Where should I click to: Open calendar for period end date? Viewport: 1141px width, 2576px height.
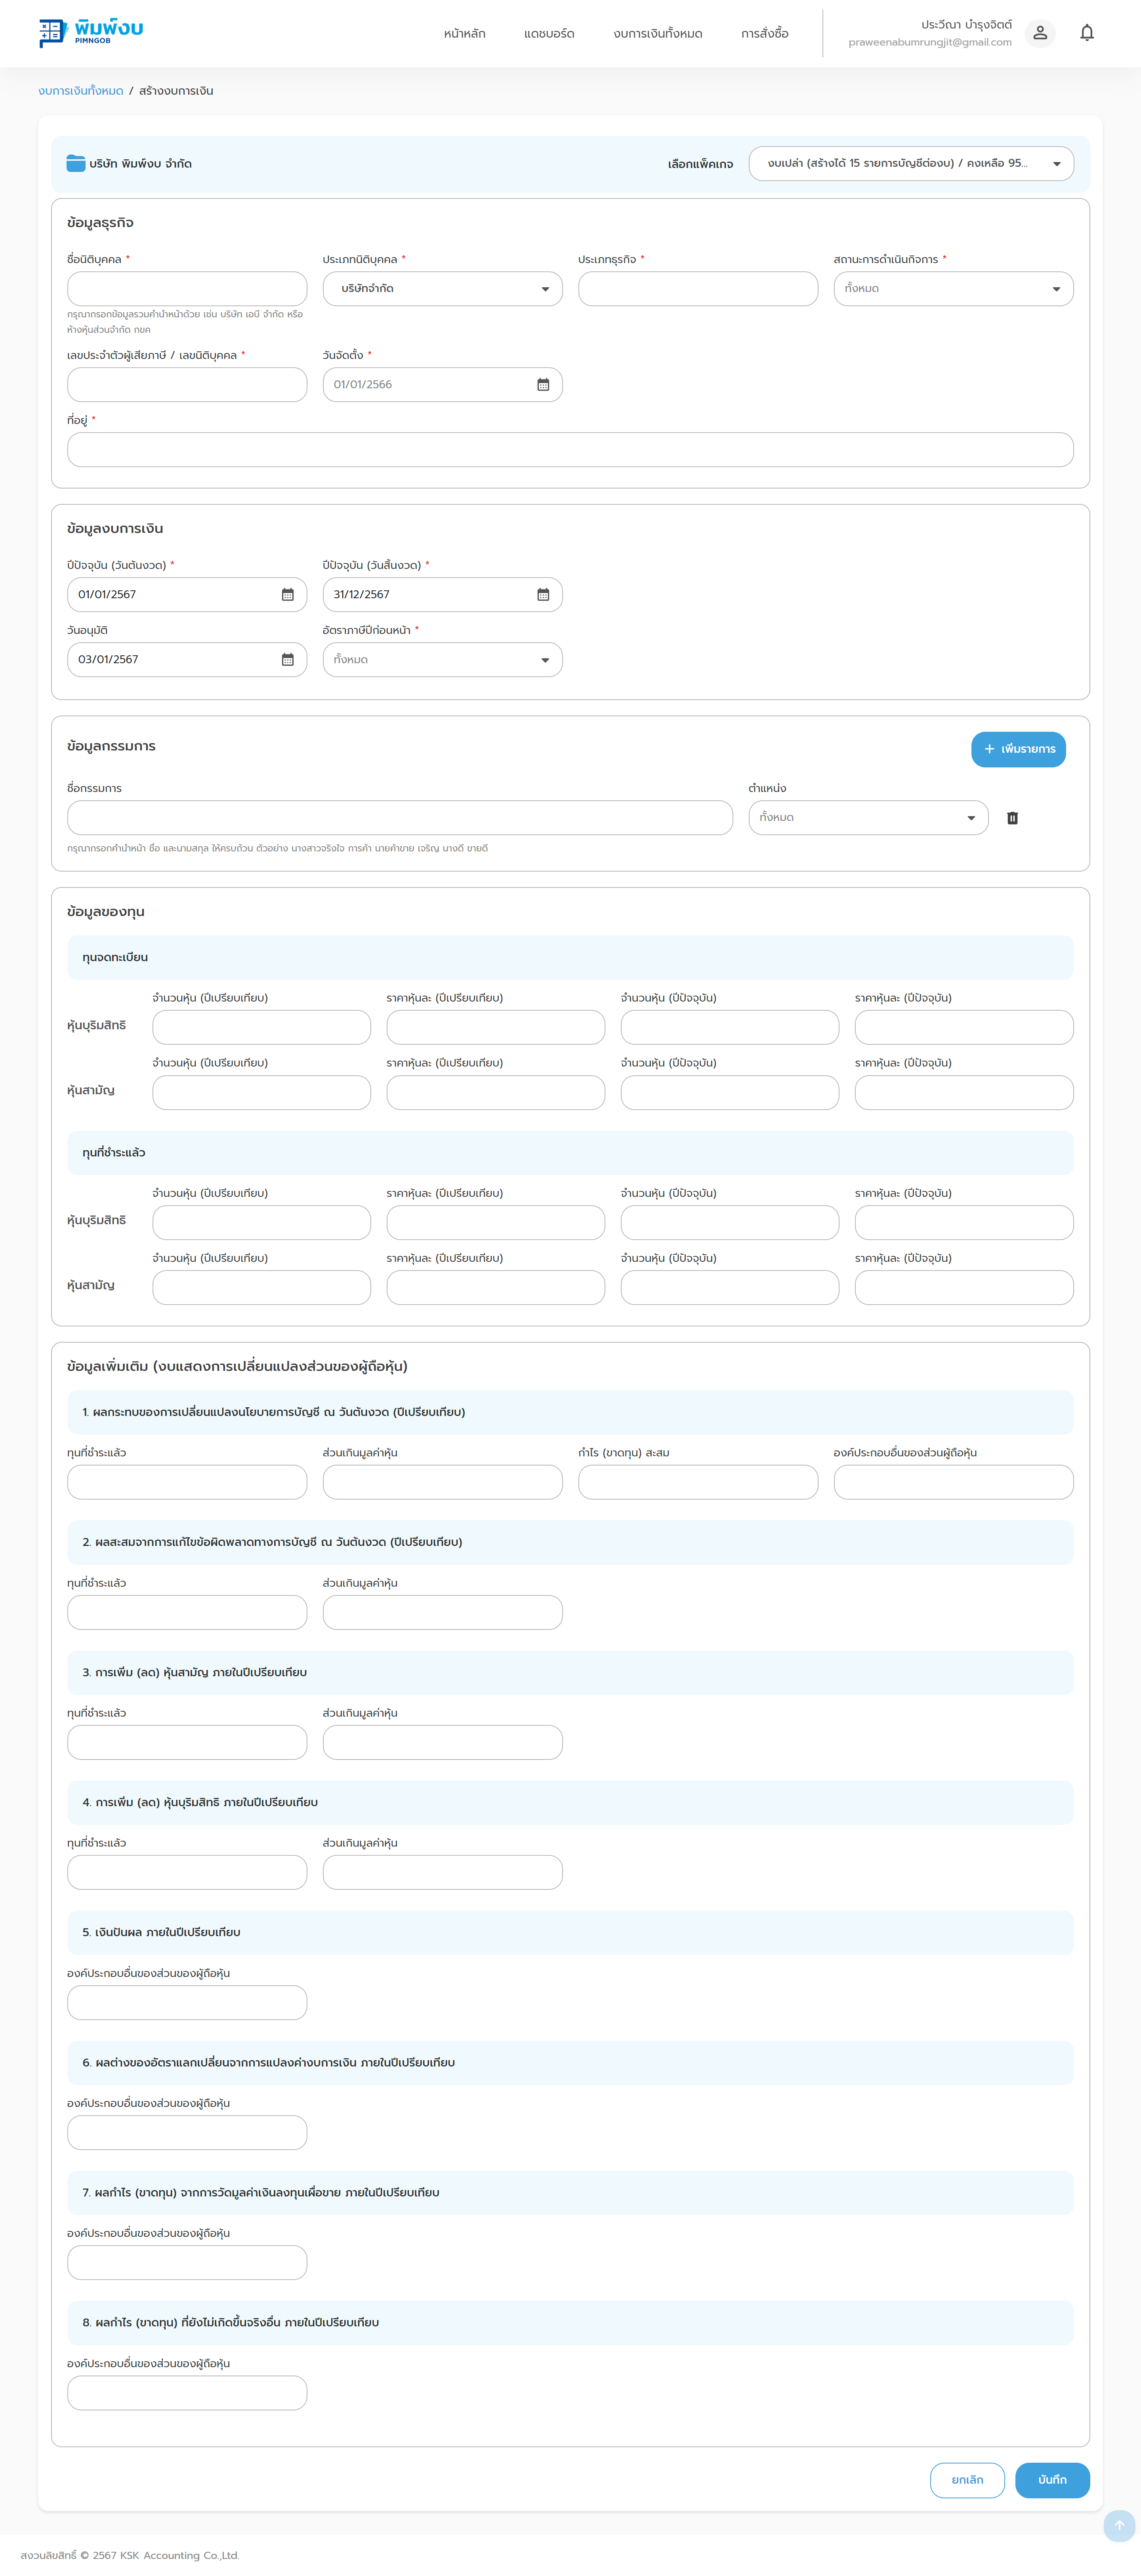543,595
